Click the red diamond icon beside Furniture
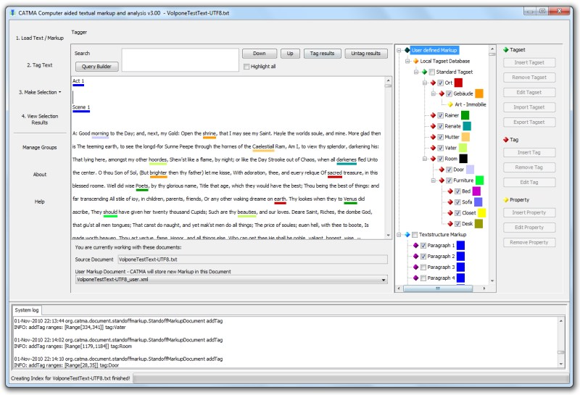 (x=442, y=180)
